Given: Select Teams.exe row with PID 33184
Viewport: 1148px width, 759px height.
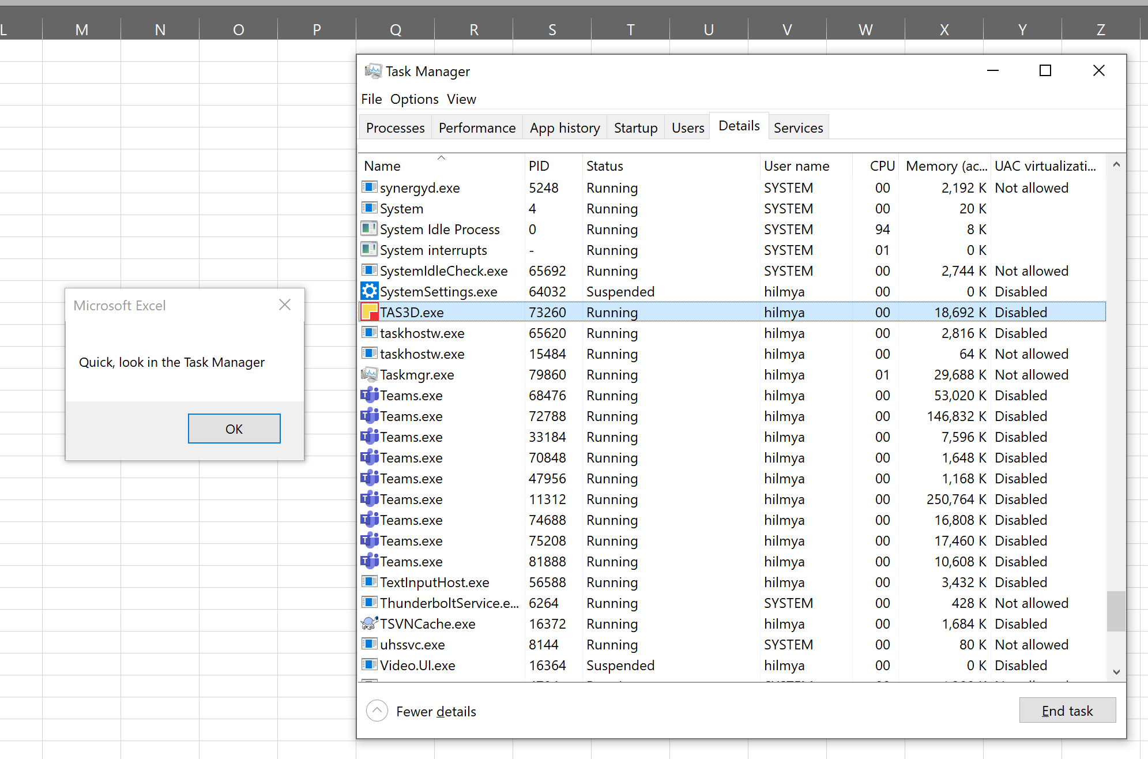Looking at the screenshot, I should [x=732, y=437].
